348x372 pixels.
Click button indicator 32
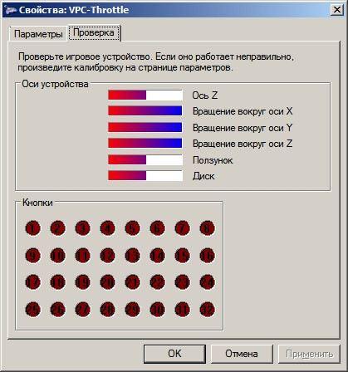click(208, 309)
